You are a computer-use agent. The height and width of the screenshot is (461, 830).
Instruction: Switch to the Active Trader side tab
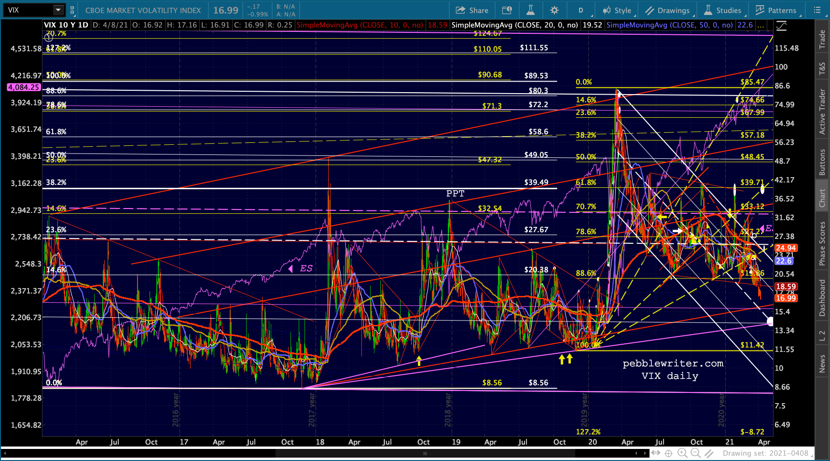click(x=822, y=112)
